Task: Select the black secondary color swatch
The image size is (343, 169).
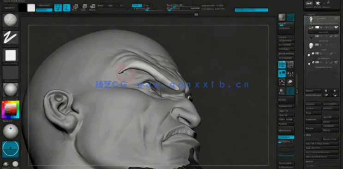Action: pyautogui.click(x=22, y=8)
